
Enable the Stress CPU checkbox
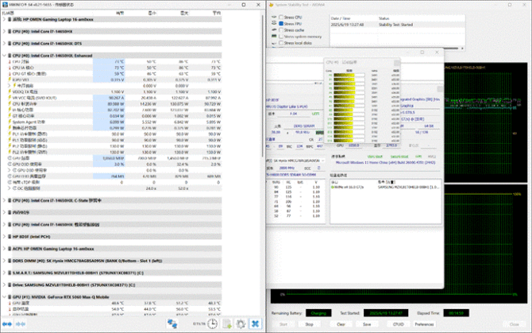[280, 17]
